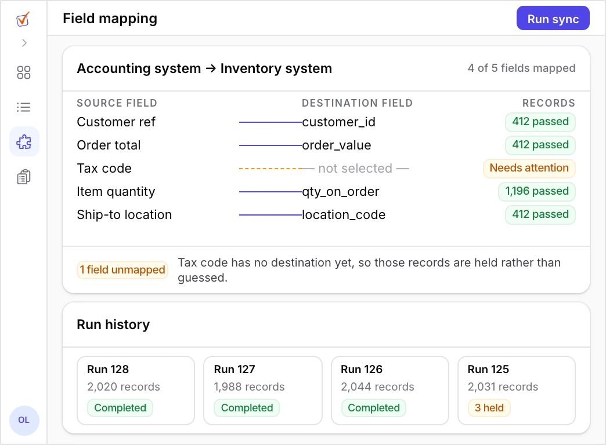Click the Accounting system → Inventory system heading
This screenshot has height=445, width=606.
click(x=204, y=69)
